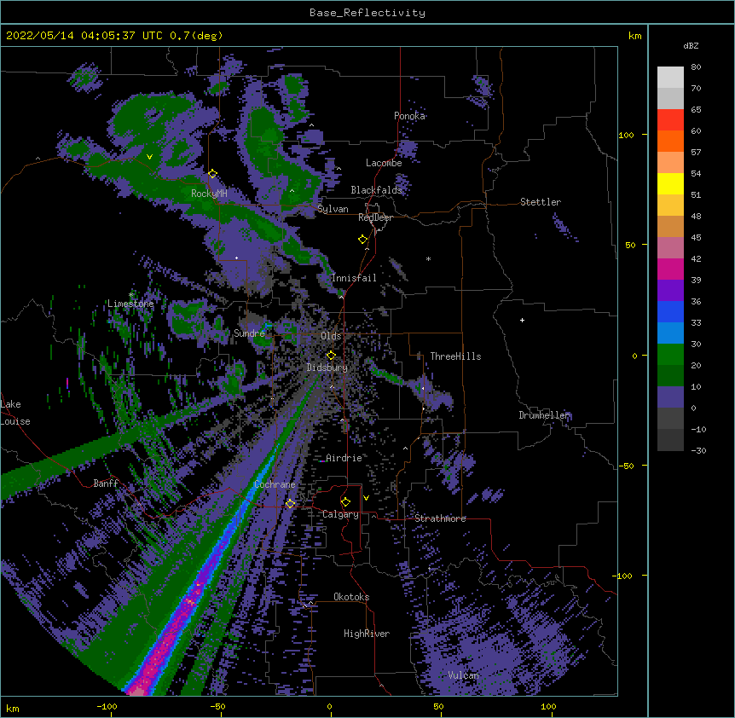Screen dimensions: 735x718
Task: Click the km label at top right
Action: coord(634,36)
